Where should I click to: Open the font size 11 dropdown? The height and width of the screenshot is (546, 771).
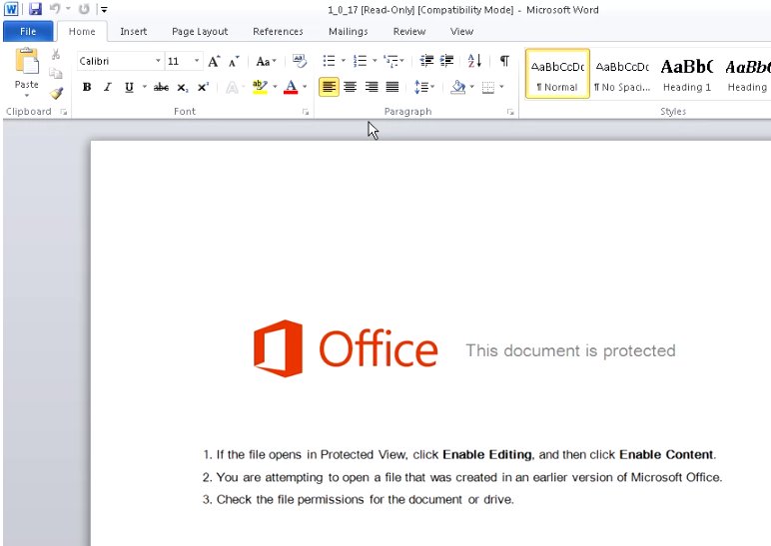tap(196, 61)
